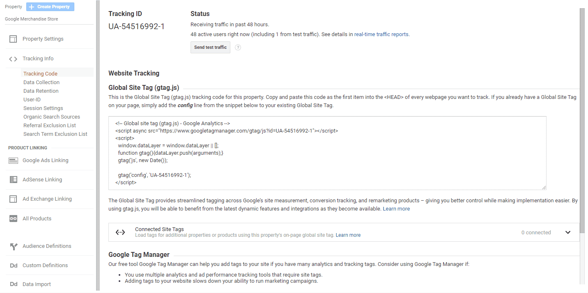Open Data Collection in sidebar
Viewport: 588px width, 293px height.
[41, 82]
